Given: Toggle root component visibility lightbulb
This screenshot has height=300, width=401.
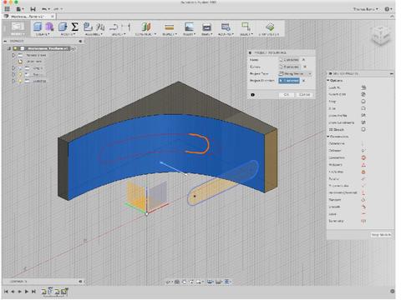Looking at the screenshot, I should [16, 48].
